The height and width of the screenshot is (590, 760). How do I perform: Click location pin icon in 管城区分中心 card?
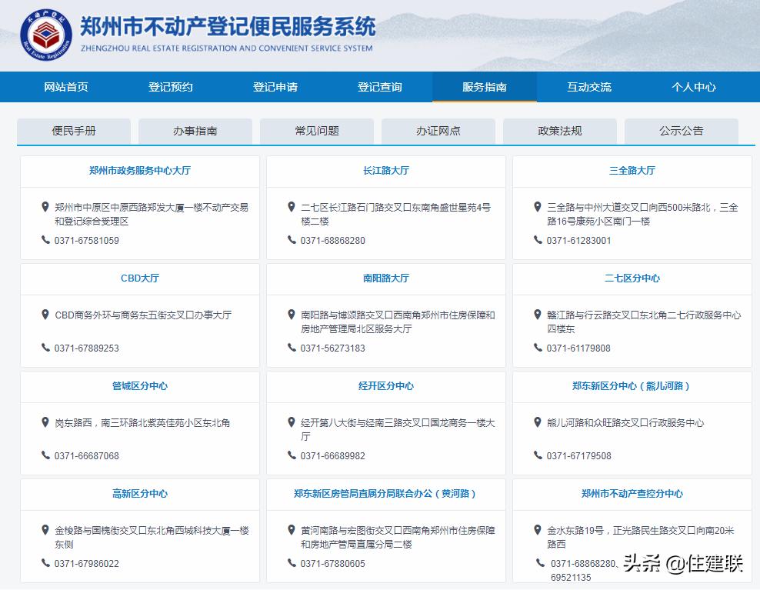pos(45,422)
